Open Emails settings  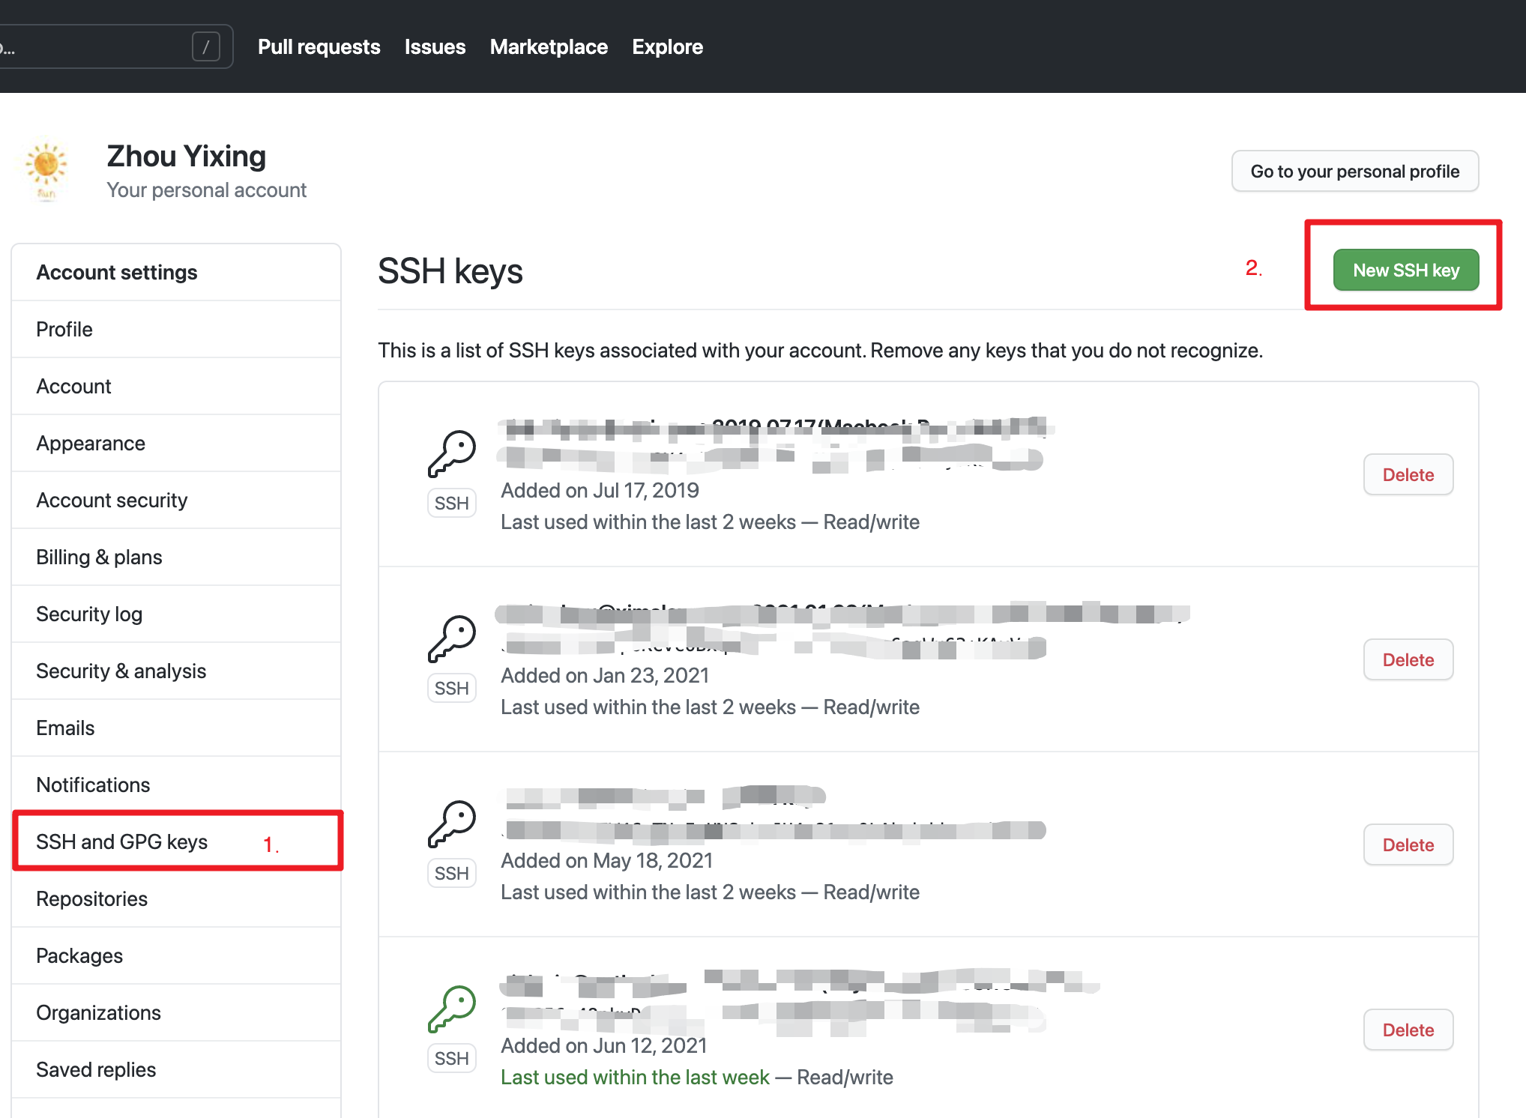[x=176, y=728]
